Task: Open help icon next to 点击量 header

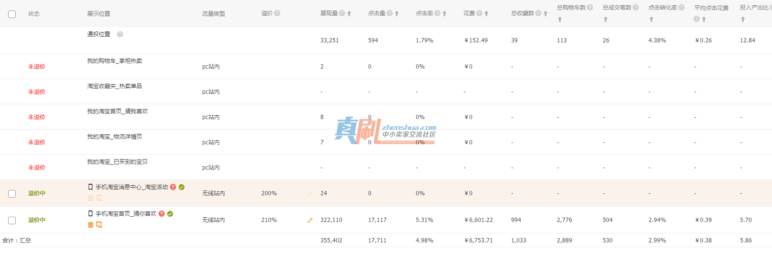Action: (x=390, y=13)
